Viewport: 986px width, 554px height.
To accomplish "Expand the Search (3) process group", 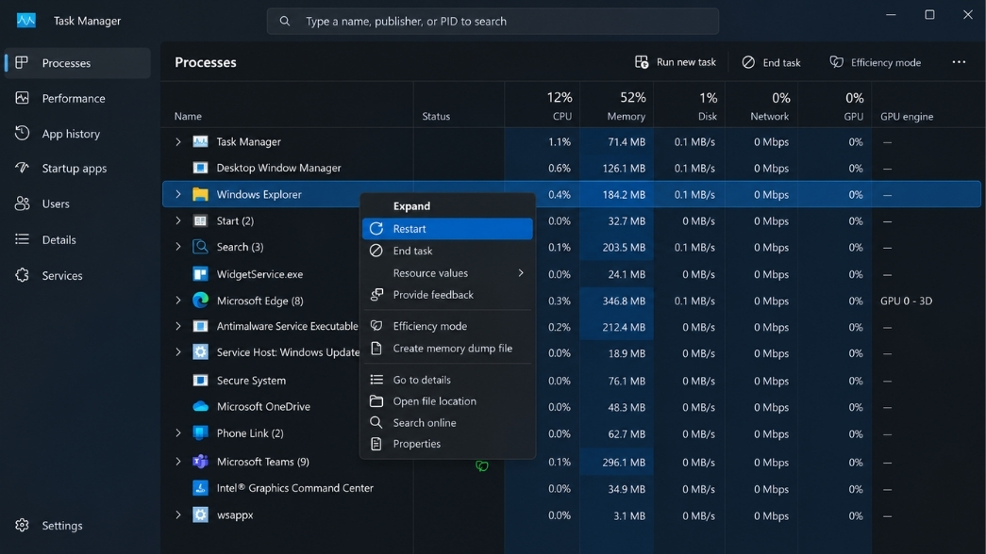I will 178,247.
